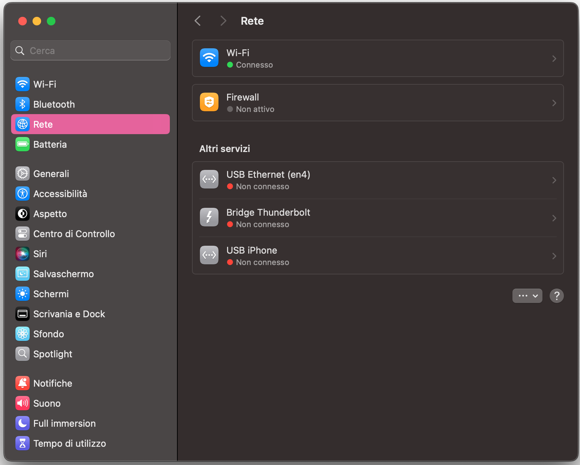Click the USB iPhone network icon
Image resolution: width=580 pixels, height=465 pixels.
coord(209,255)
